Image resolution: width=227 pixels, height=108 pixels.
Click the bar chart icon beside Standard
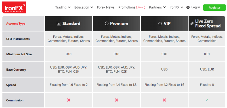(59, 24)
